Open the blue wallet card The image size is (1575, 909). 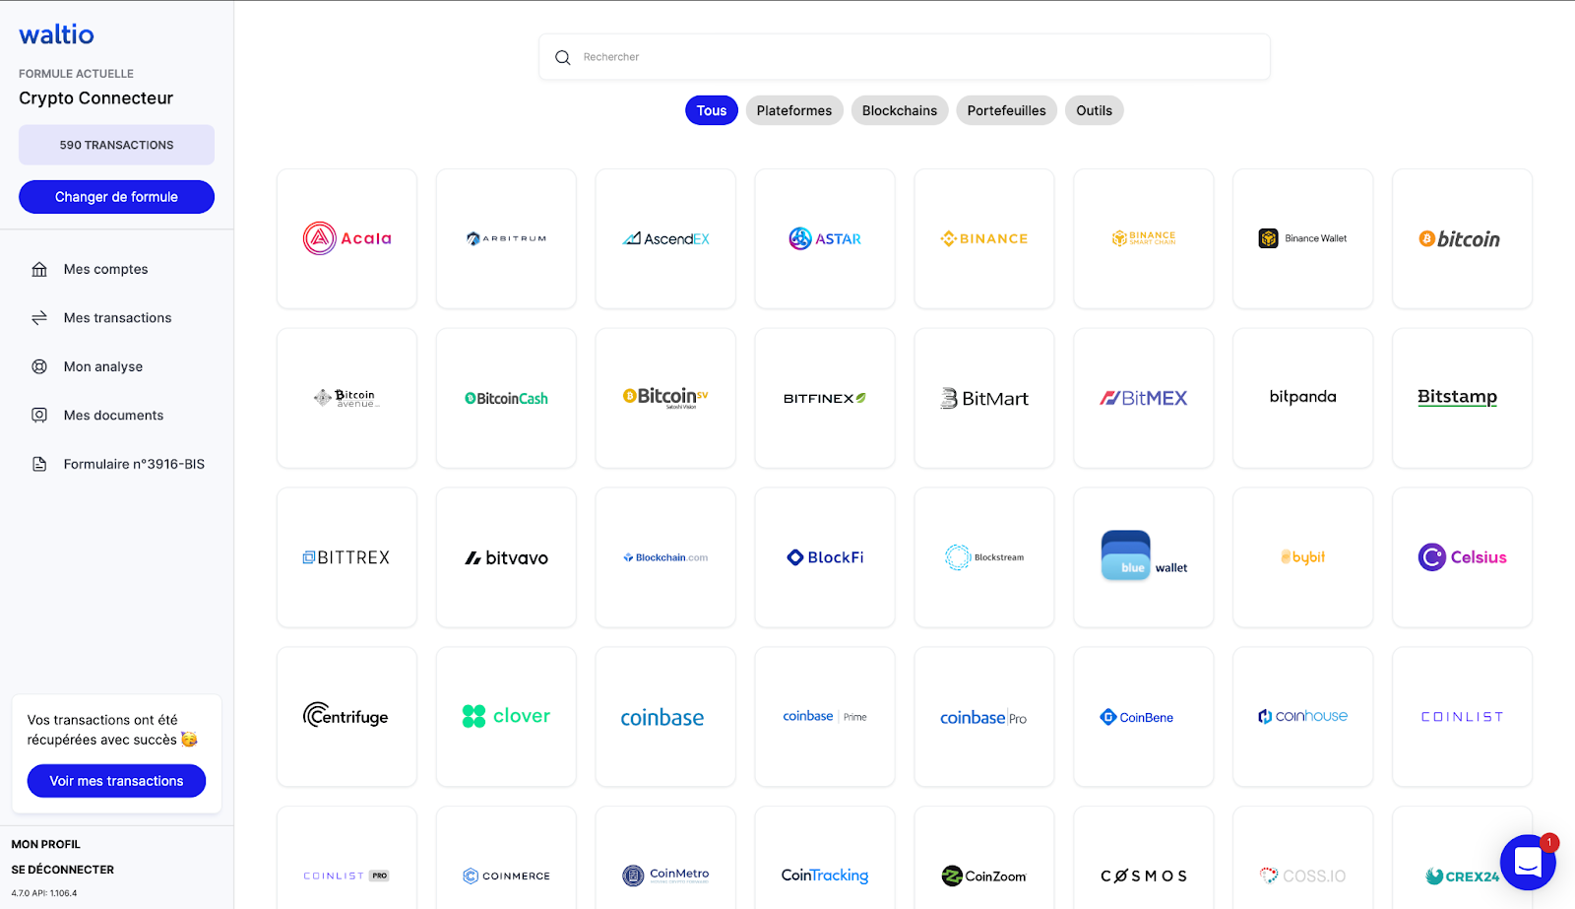click(1144, 557)
